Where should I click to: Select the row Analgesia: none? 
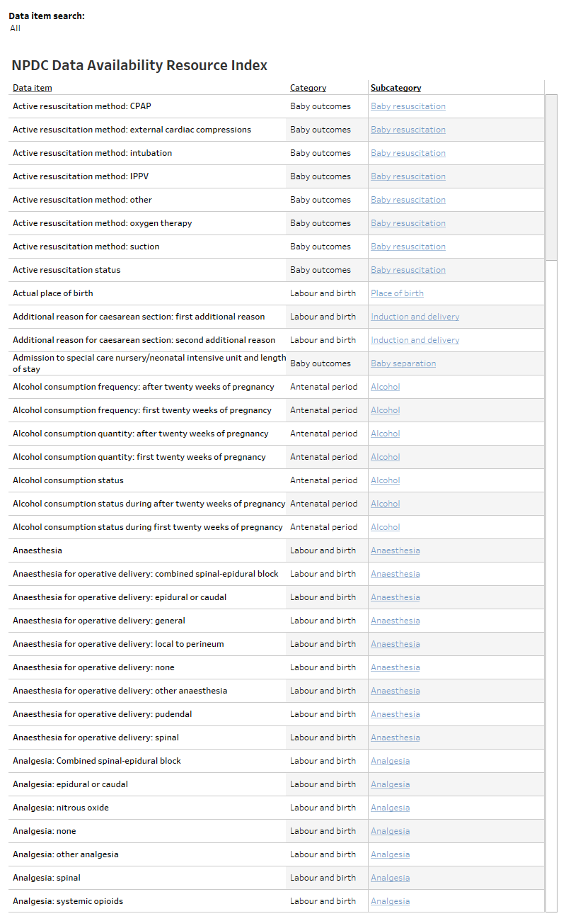[44, 830]
